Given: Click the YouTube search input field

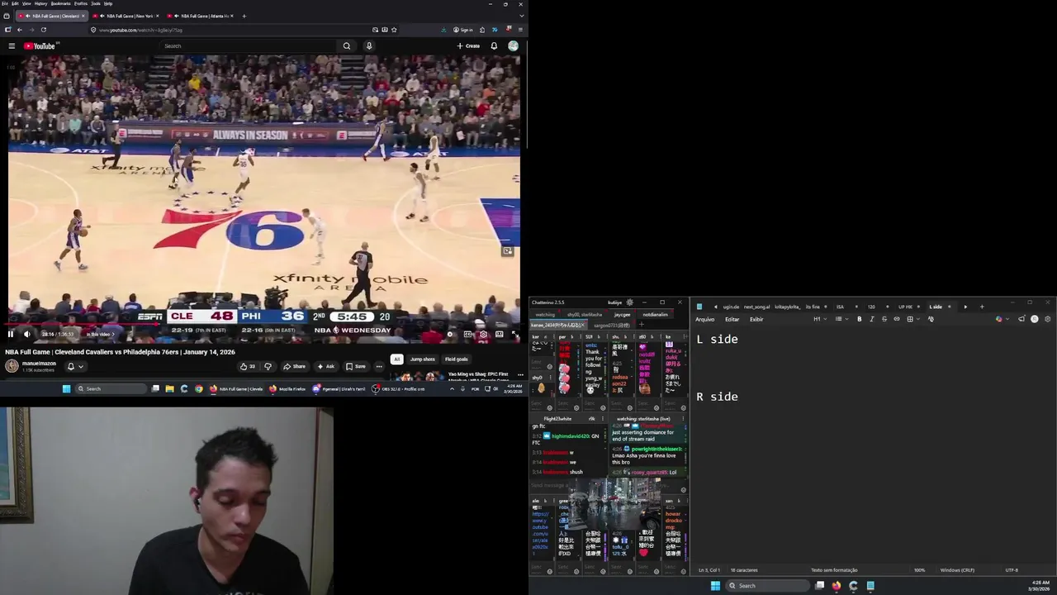Looking at the screenshot, I should pos(248,46).
